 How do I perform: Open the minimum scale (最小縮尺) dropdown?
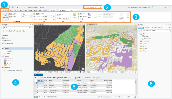[26, 17]
